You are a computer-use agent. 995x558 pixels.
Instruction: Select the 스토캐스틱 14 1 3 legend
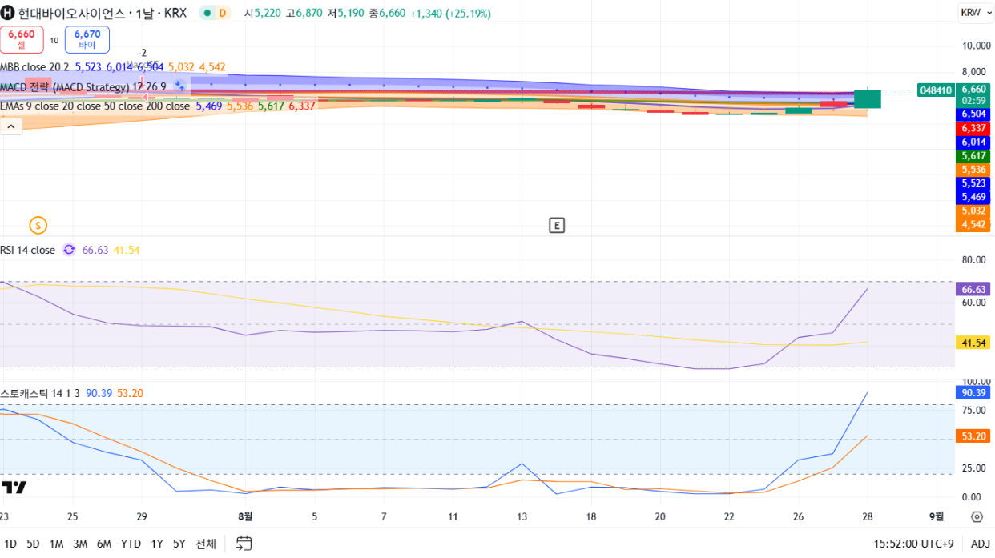40,393
